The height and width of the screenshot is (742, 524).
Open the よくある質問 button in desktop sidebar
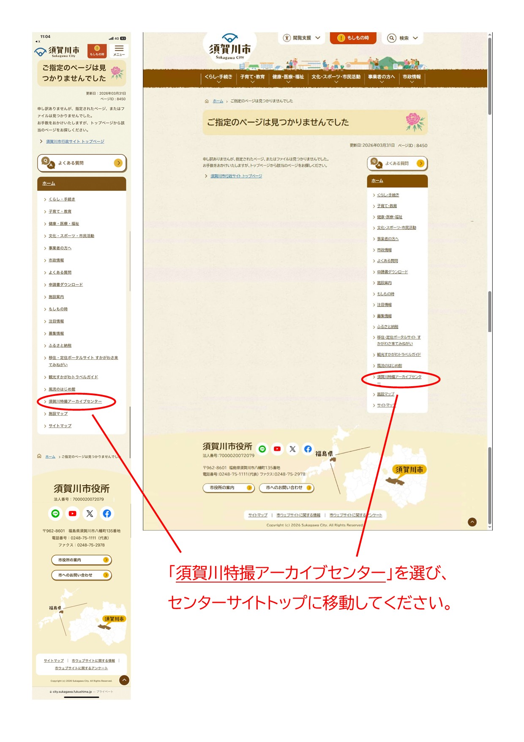(397, 163)
